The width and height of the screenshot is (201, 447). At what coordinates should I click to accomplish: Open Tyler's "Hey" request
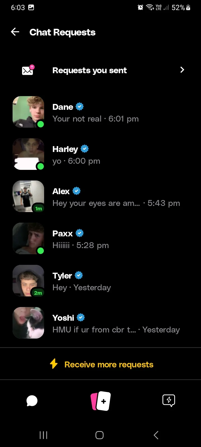point(100,281)
